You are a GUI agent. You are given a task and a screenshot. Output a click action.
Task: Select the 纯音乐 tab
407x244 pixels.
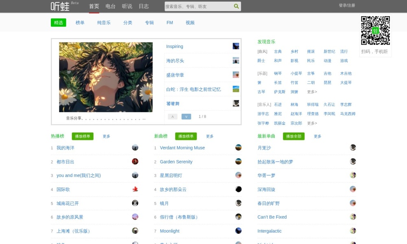tap(104, 22)
